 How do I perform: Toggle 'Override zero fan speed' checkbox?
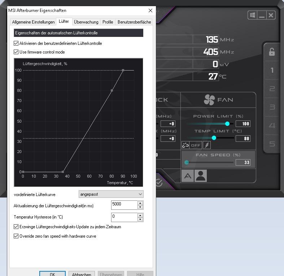[x=16, y=236]
